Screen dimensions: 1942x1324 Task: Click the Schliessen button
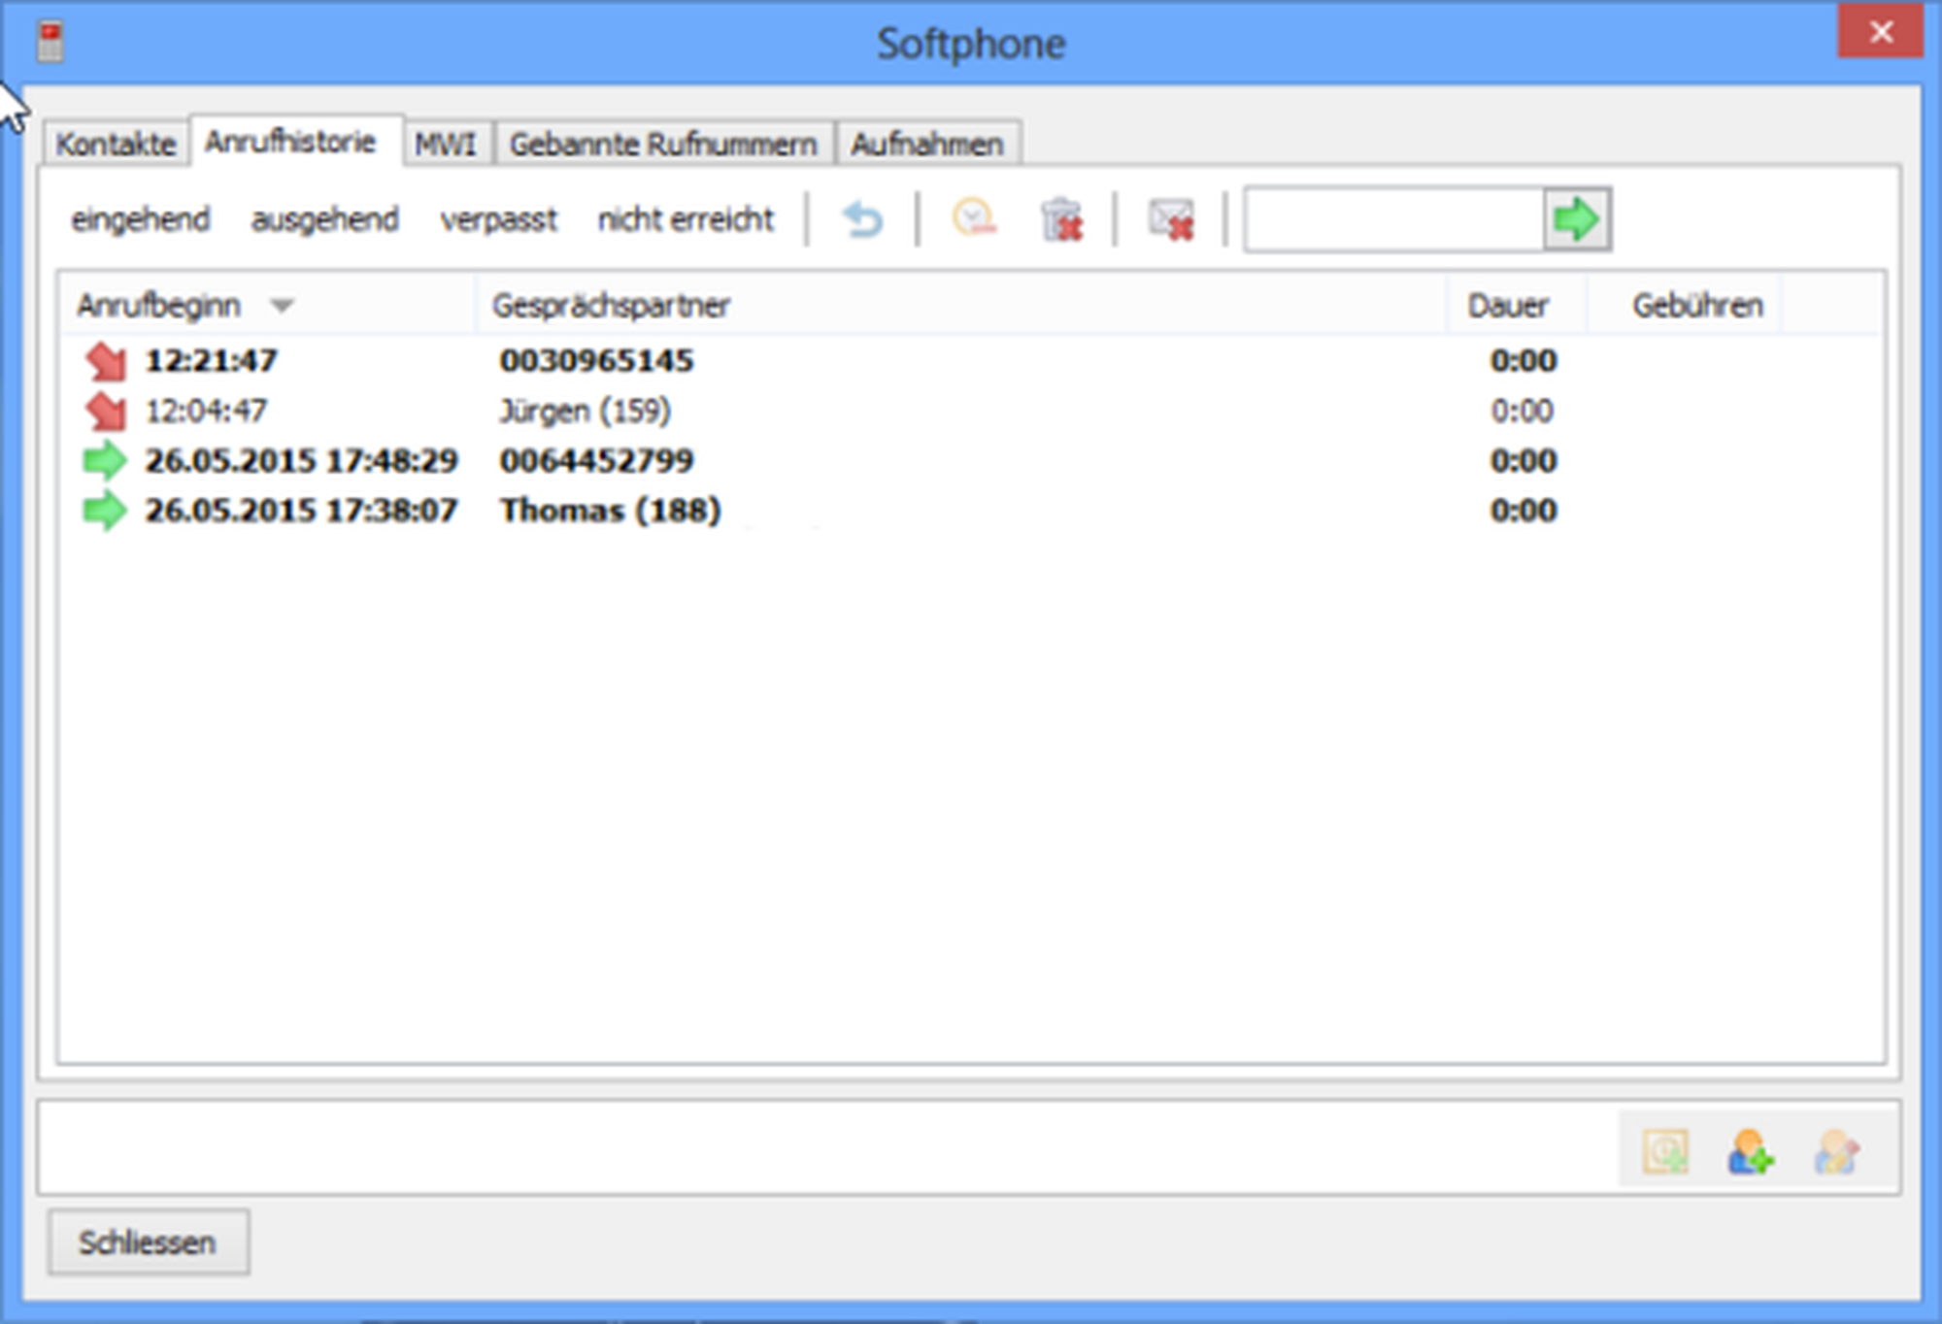[148, 1242]
